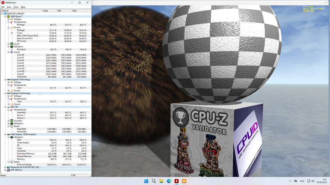Click the SSD 1TB drive icon
Screen dimensions: 330x185
(x=8, y=107)
